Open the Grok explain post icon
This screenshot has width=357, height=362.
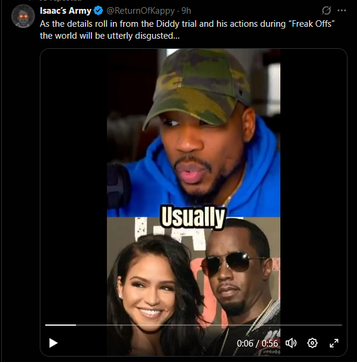coord(326,10)
